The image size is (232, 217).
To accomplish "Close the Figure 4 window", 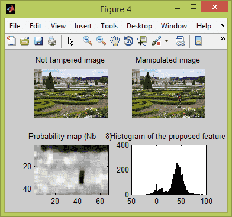I will click(x=215, y=7).
